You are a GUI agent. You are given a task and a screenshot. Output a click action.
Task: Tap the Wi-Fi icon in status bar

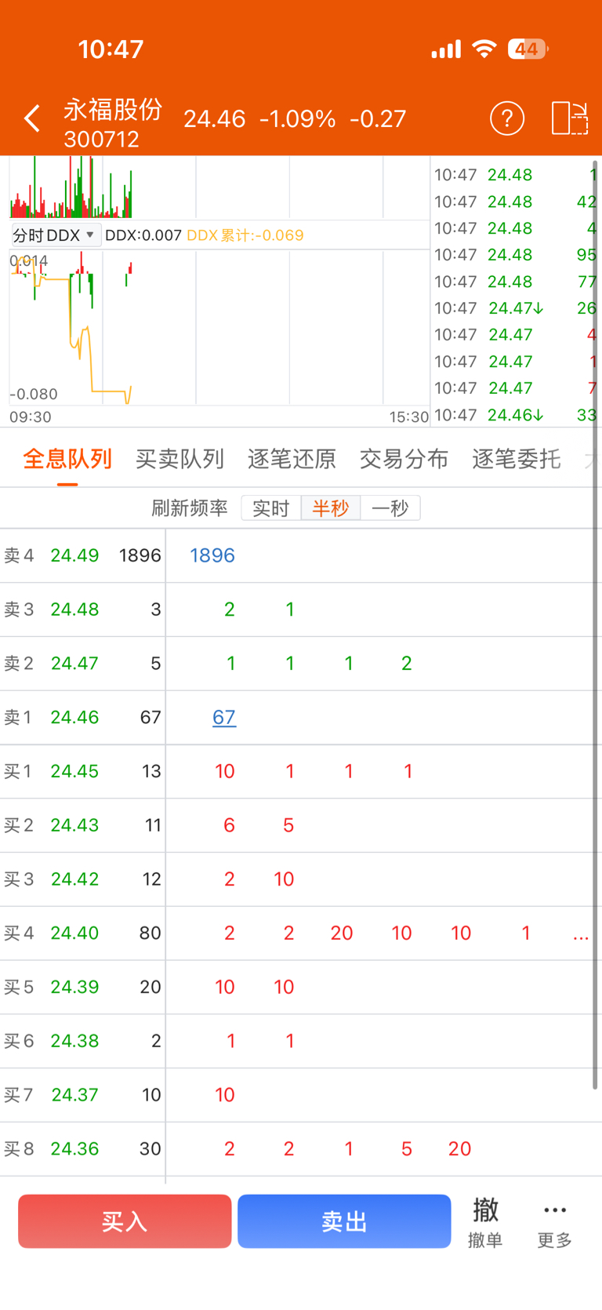point(485,49)
